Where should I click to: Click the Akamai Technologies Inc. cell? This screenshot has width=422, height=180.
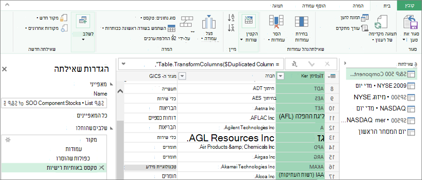point(226,167)
